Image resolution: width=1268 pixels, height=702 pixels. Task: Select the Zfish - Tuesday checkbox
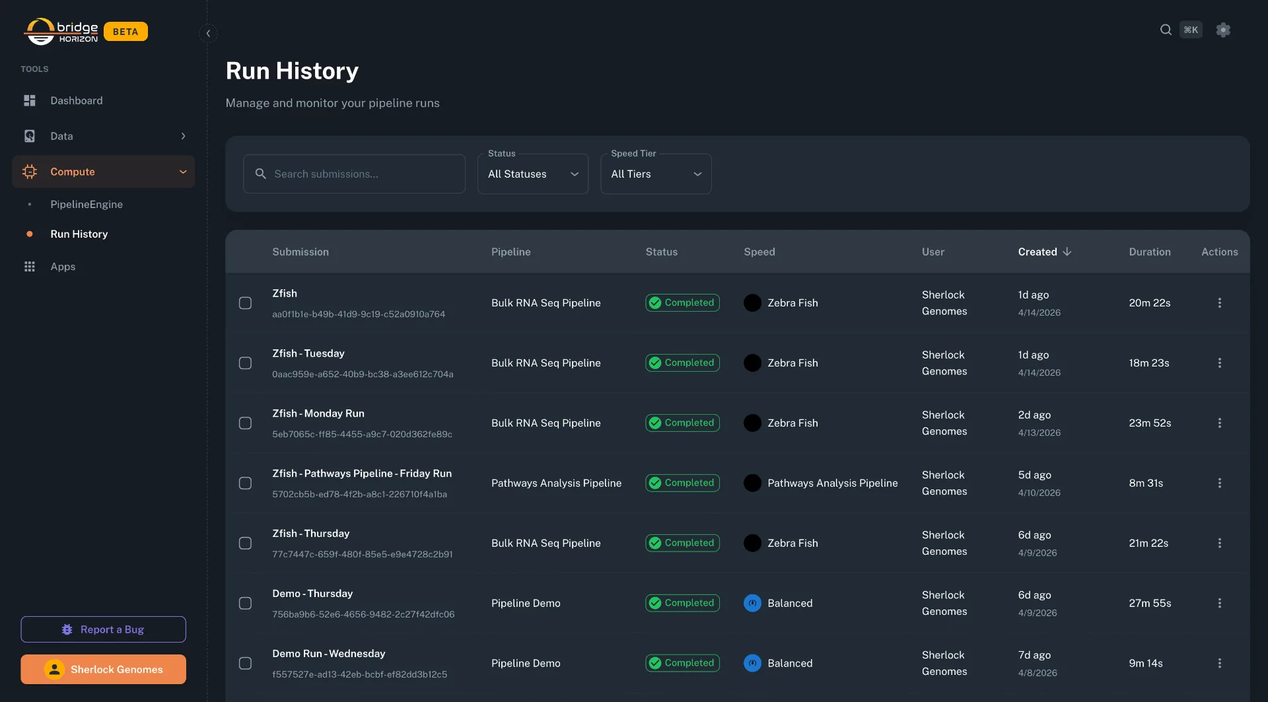pyautogui.click(x=245, y=363)
